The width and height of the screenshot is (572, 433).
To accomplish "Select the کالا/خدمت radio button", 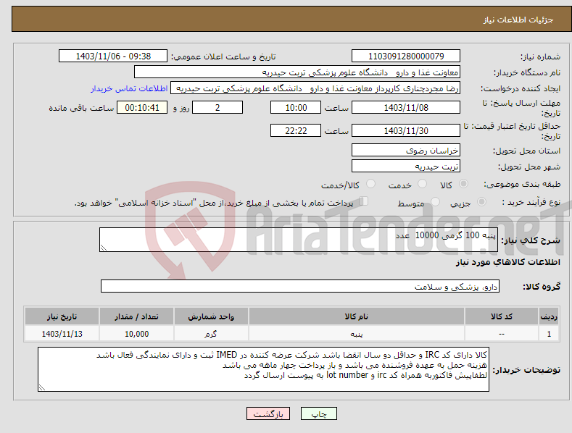I will [x=370, y=184].
